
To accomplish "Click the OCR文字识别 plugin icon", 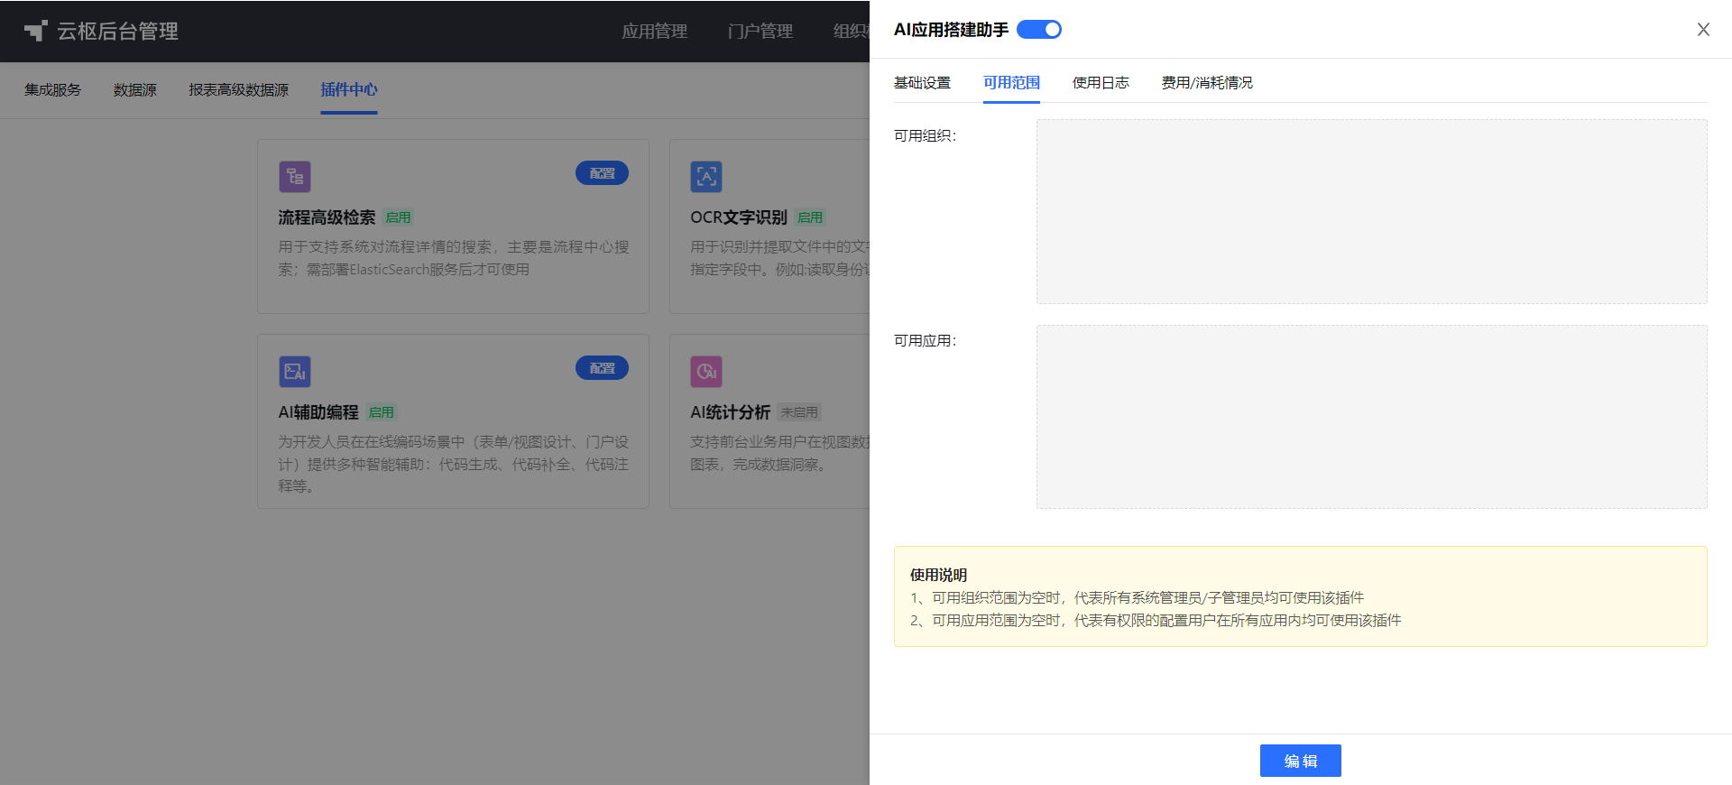I will (706, 177).
